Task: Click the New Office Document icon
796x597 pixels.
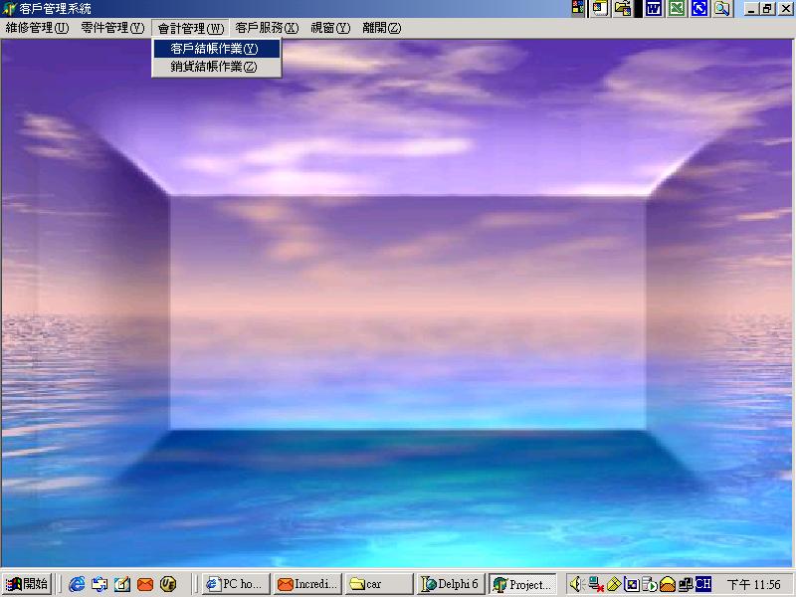Action: click(x=600, y=8)
